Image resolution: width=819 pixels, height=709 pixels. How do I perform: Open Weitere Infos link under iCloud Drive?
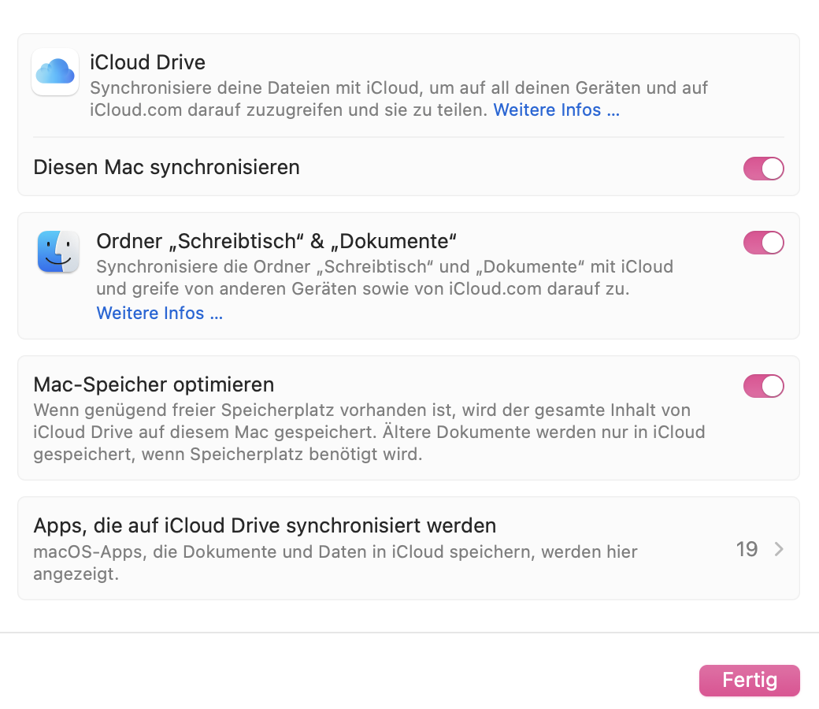(x=556, y=110)
